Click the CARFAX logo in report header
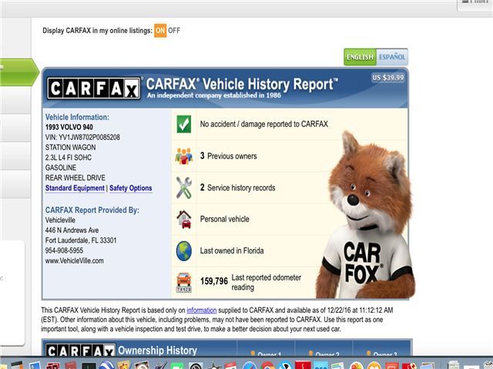Image resolution: width=493 pixels, height=369 pixels. click(94, 88)
